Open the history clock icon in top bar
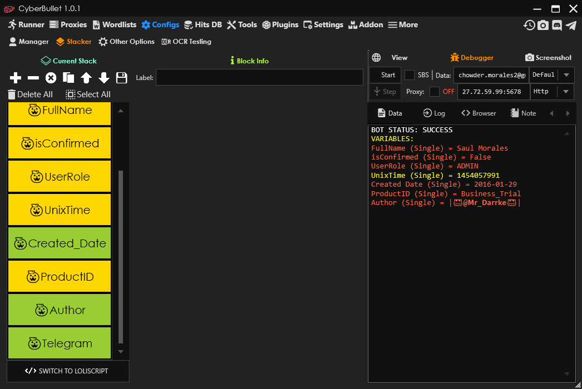The width and height of the screenshot is (582, 389). [x=529, y=25]
